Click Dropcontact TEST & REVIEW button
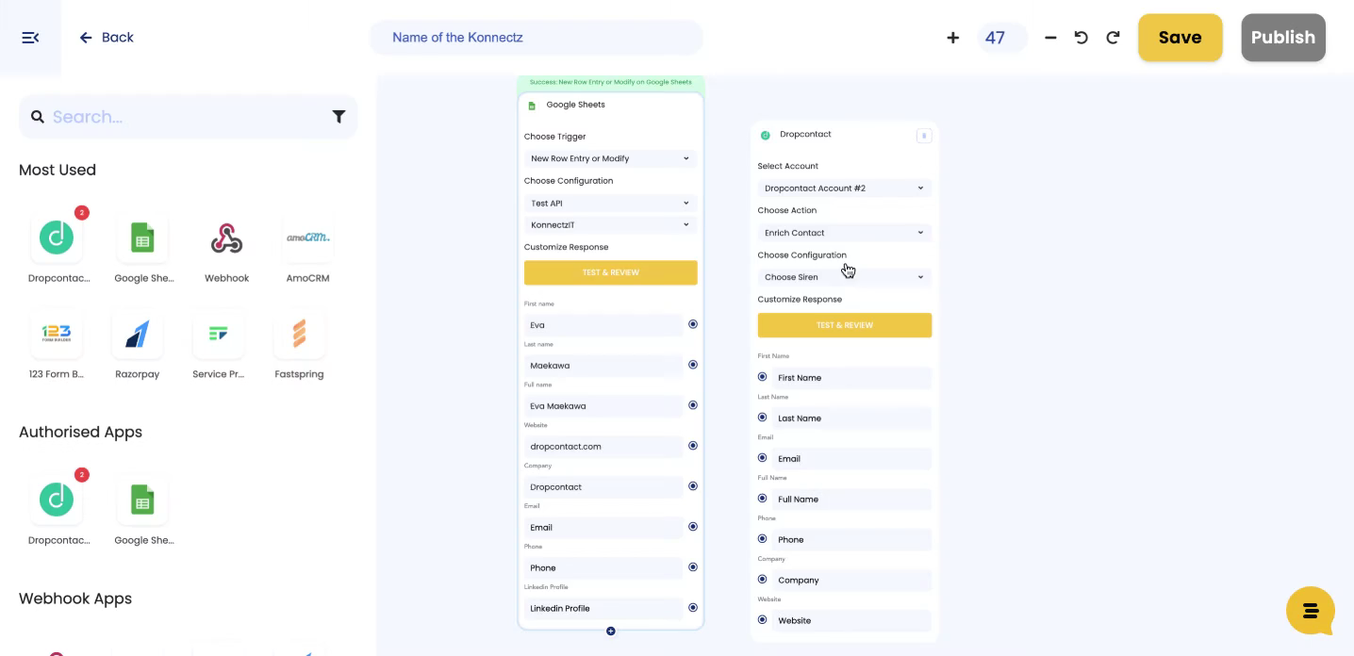Viewport: 1354px width, 656px height. pyautogui.click(x=844, y=325)
